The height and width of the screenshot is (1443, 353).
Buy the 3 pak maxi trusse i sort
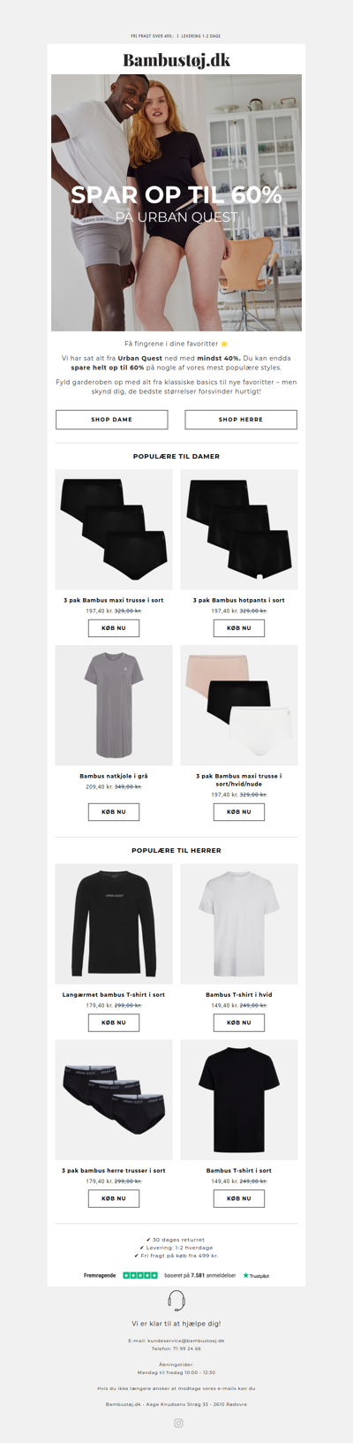[x=114, y=627]
